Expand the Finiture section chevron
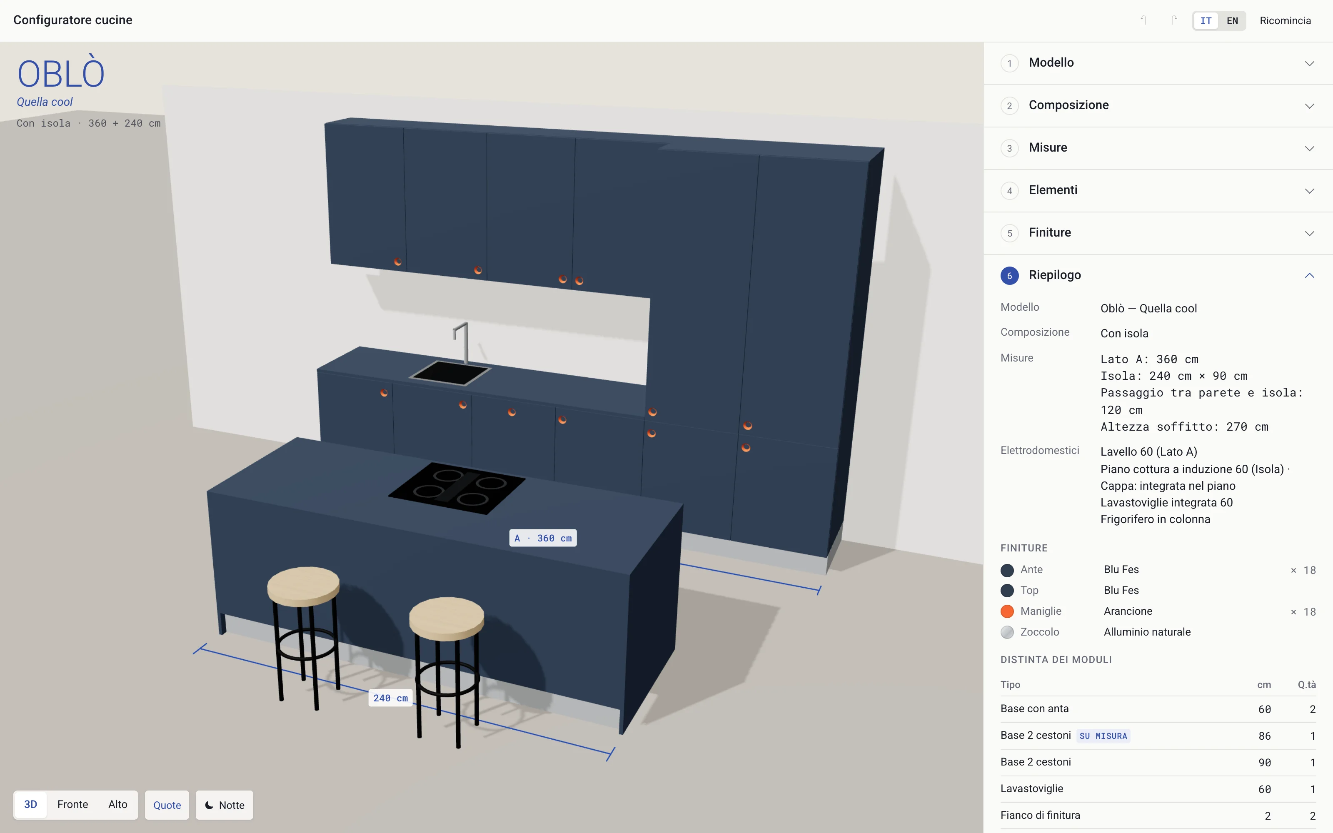The height and width of the screenshot is (833, 1333). (1309, 233)
